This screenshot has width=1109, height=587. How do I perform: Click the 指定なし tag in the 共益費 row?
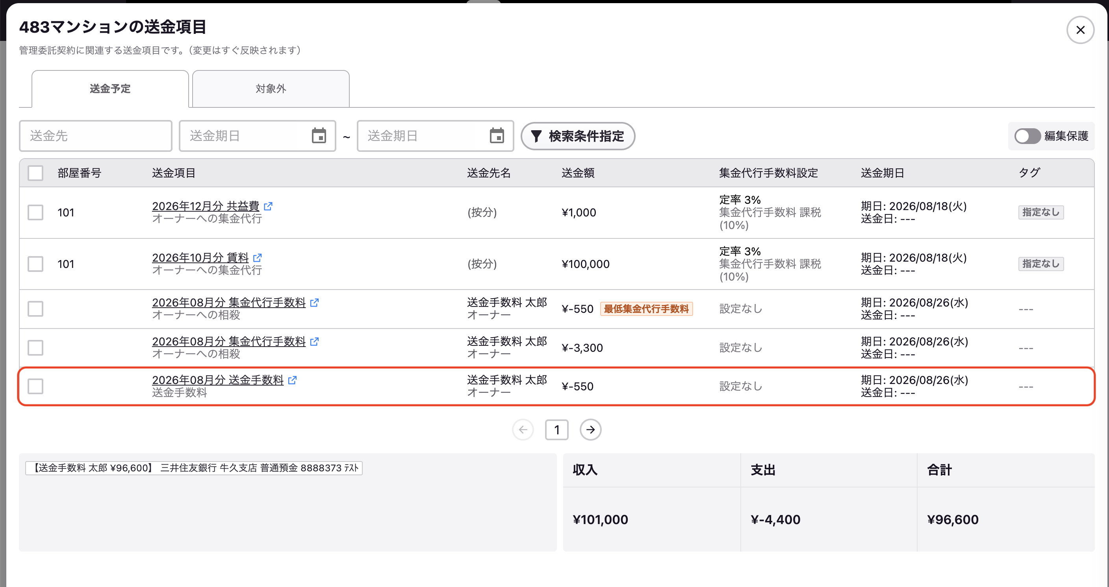(1040, 212)
